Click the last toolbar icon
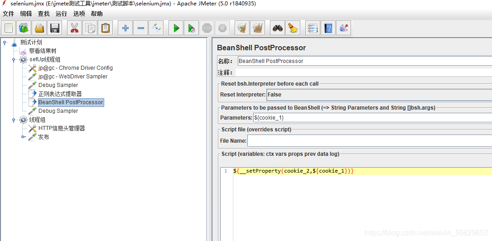 pos(343,29)
